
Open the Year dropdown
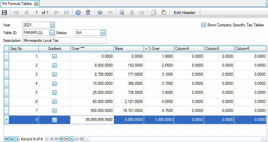click(52, 25)
